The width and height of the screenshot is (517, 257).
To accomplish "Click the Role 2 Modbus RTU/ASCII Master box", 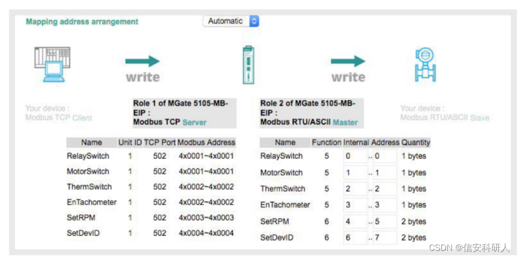I will (311, 113).
